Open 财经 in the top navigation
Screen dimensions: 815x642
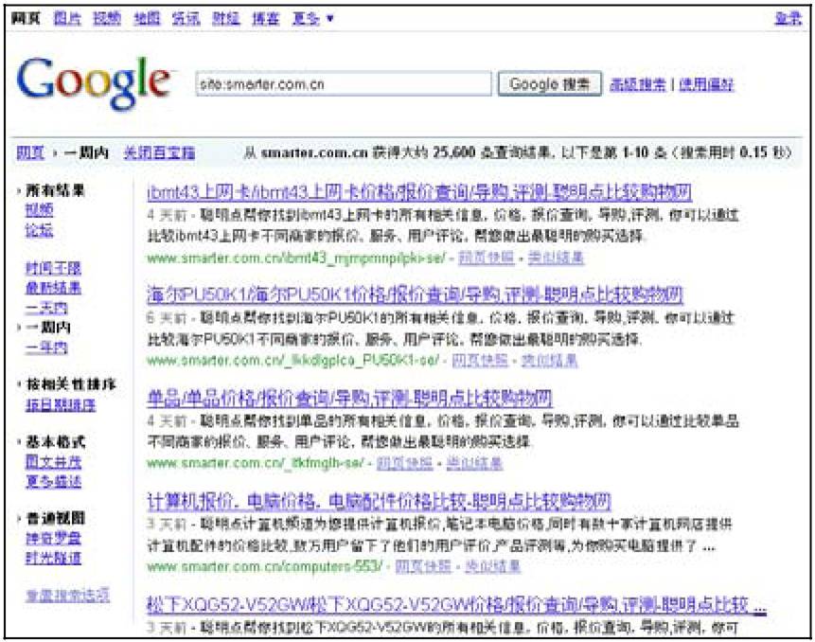coord(225,19)
